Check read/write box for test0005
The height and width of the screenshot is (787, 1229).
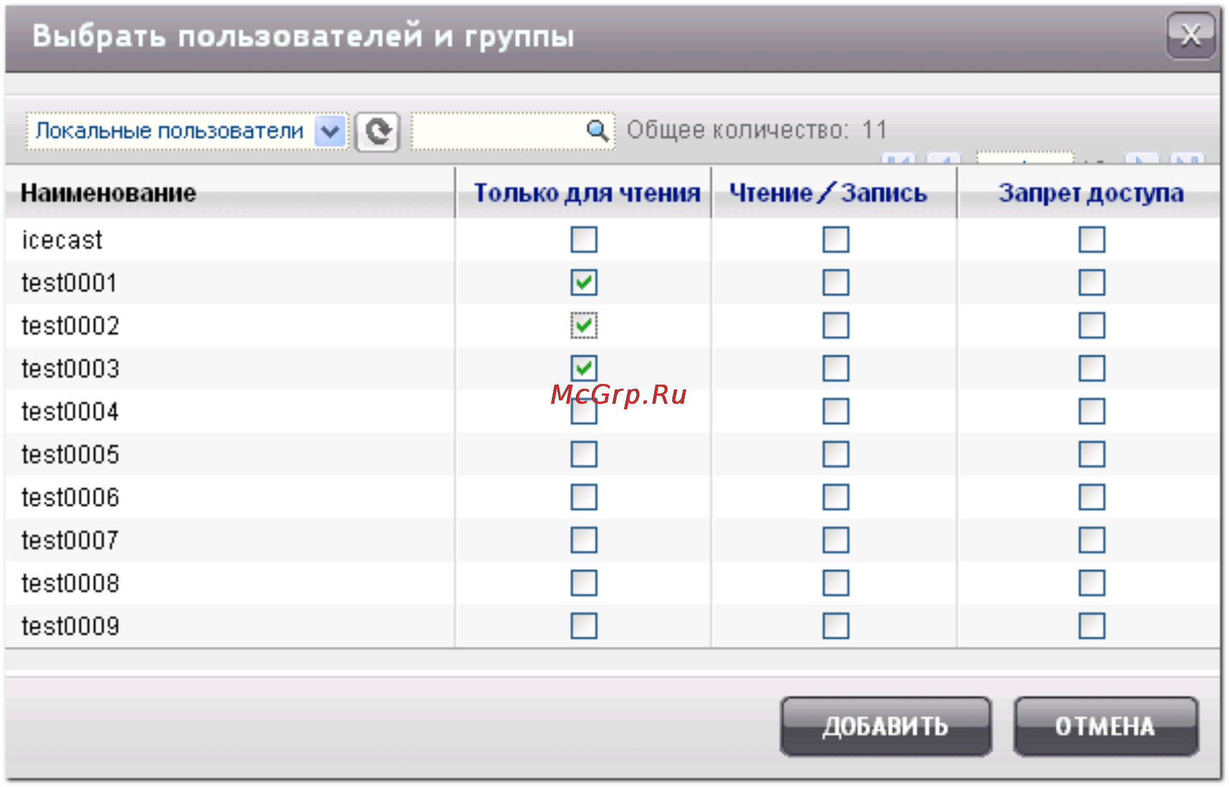pos(836,454)
